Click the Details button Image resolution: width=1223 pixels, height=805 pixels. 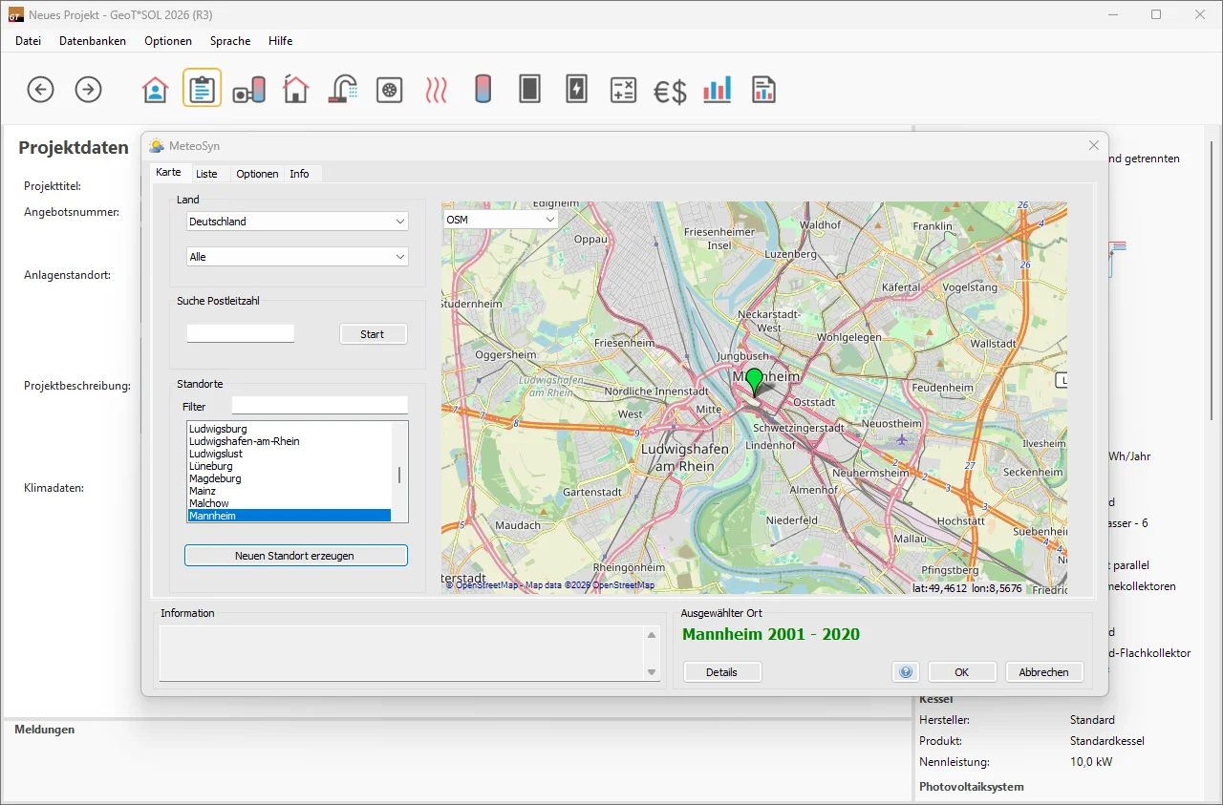coord(721,672)
